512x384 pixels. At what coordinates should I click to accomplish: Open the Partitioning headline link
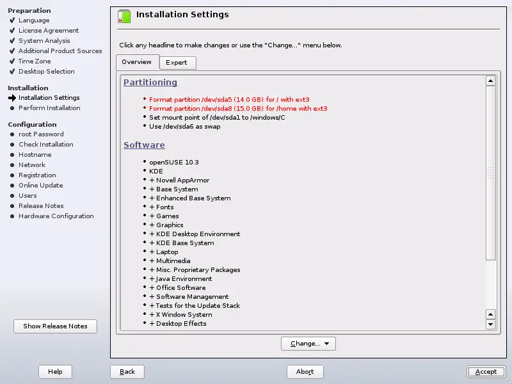click(150, 83)
